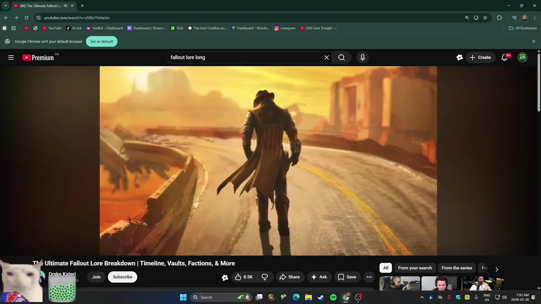Click the Chrome address bar URL
This screenshot has height=304, width=541.
coord(77,18)
